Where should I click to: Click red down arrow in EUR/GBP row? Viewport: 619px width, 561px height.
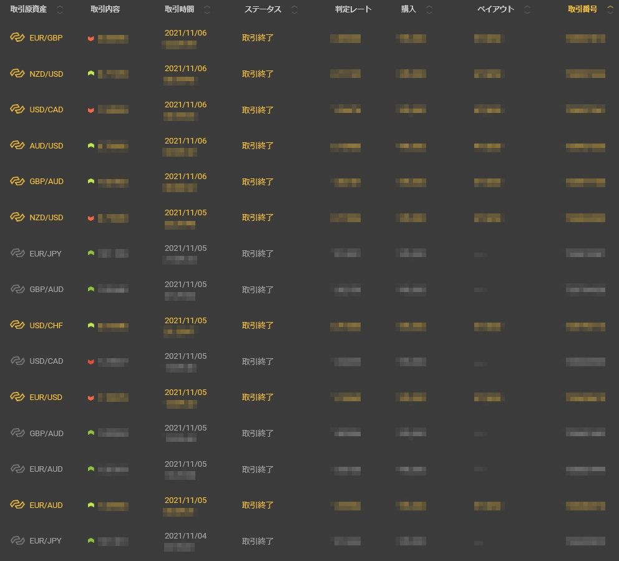tap(91, 38)
